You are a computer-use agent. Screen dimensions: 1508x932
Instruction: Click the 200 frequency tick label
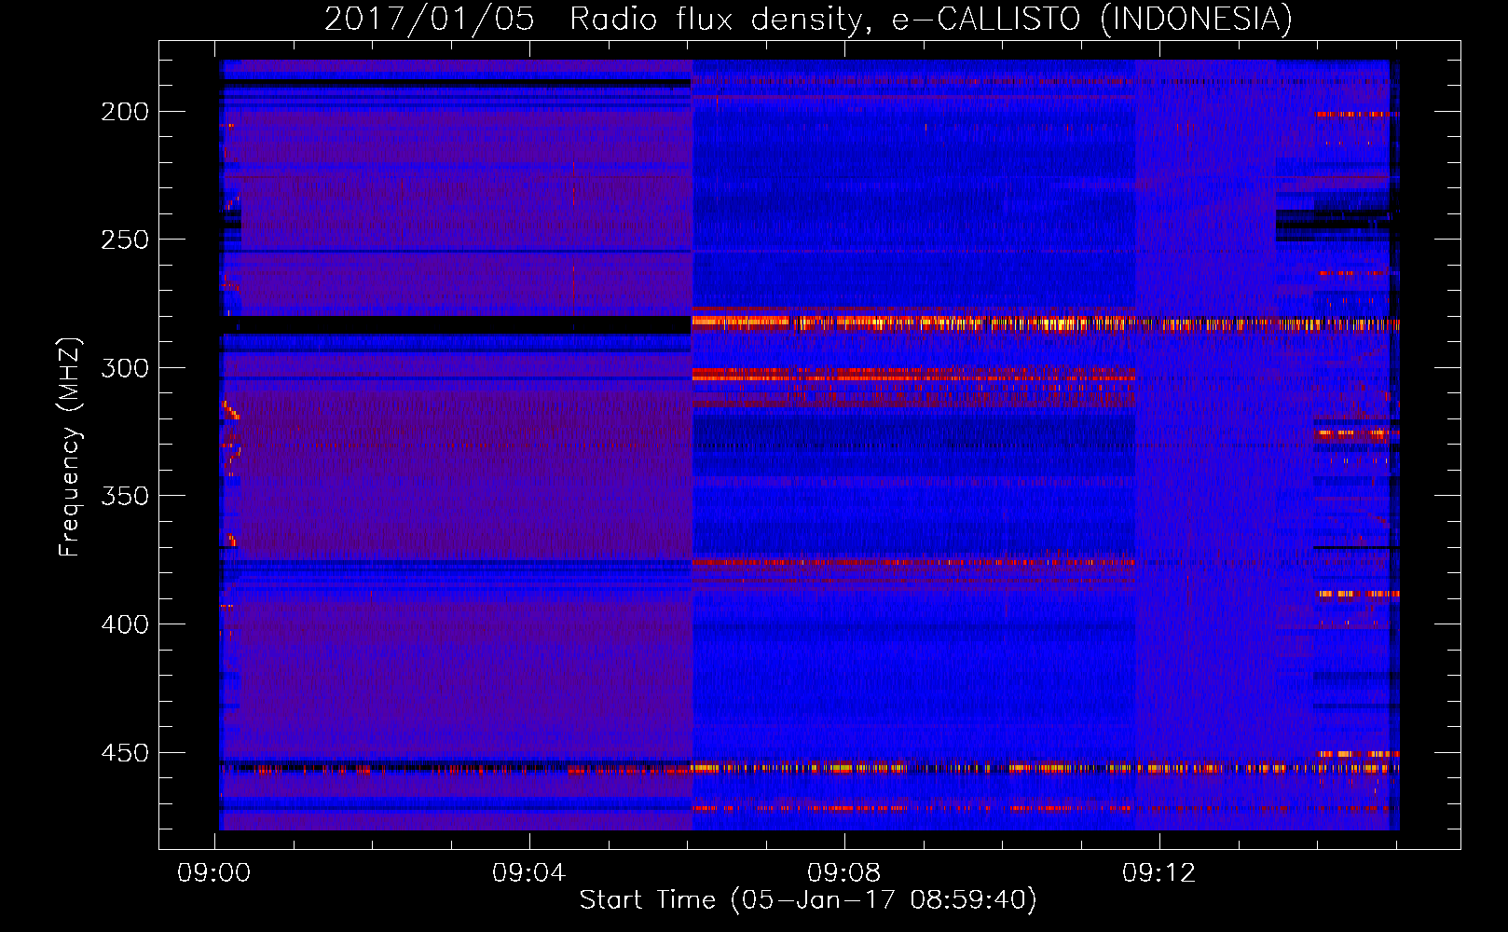[x=125, y=112]
